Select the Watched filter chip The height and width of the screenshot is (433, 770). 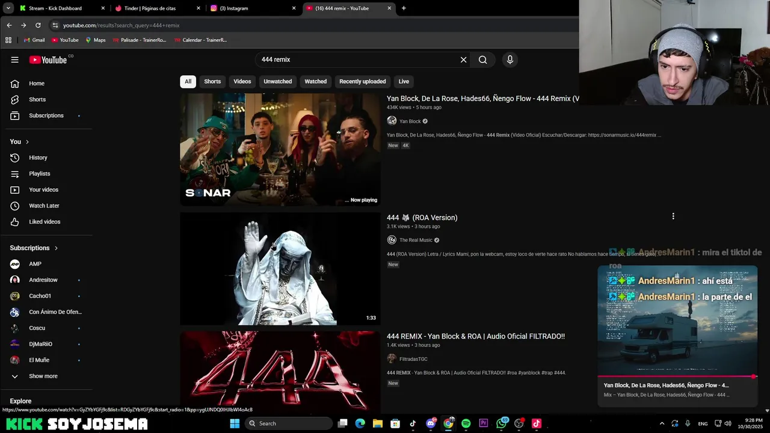[315, 82]
